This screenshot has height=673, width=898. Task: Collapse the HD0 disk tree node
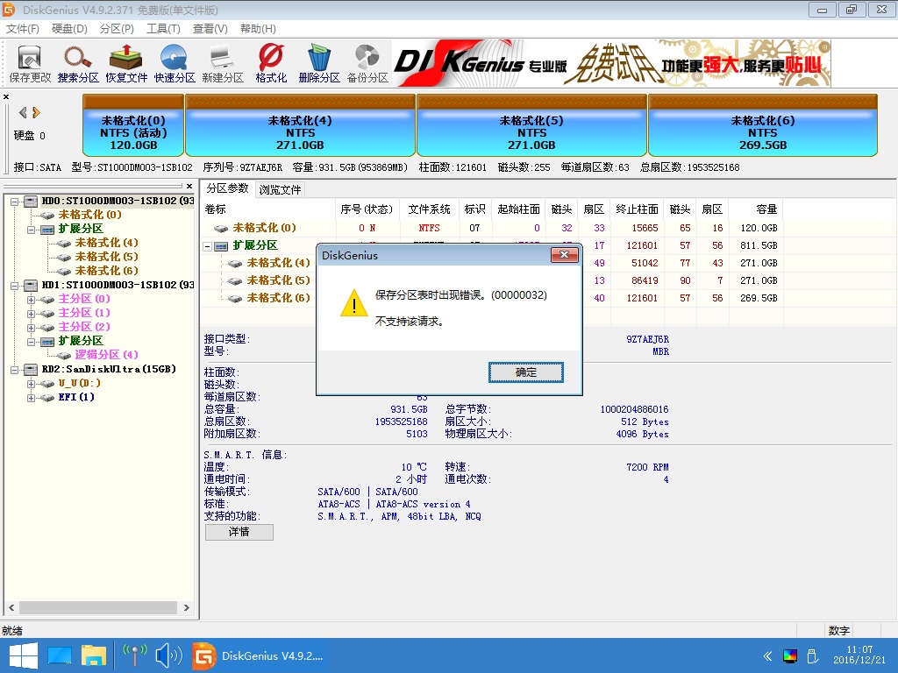pyautogui.click(x=14, y=202)
